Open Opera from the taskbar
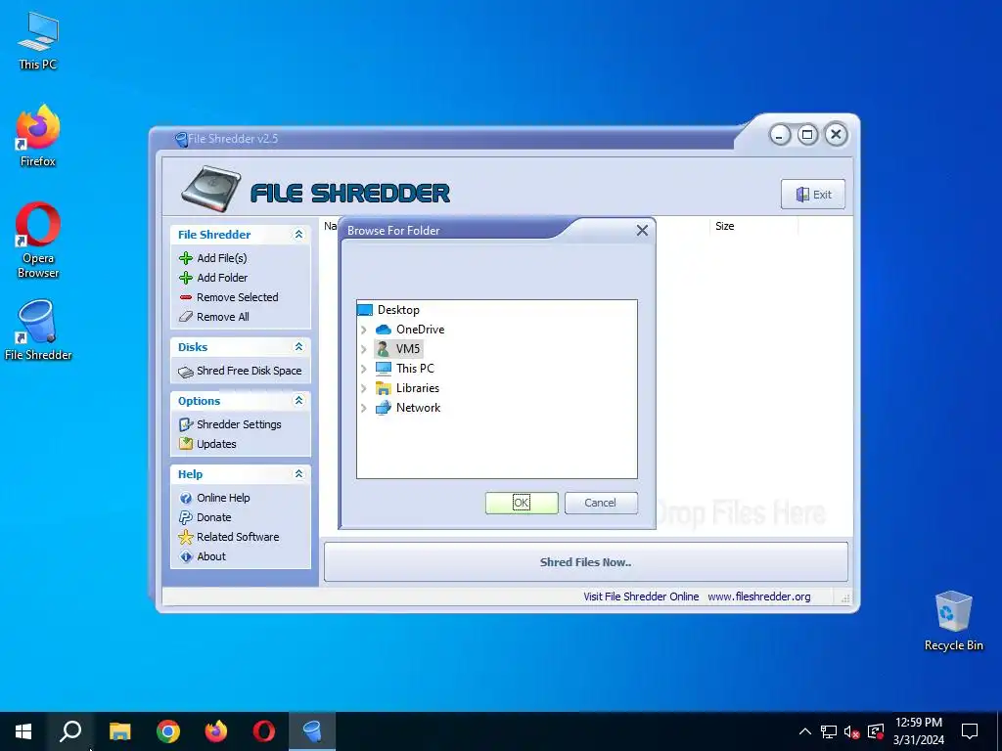1002x751 pixels. [x=264, y=731]
